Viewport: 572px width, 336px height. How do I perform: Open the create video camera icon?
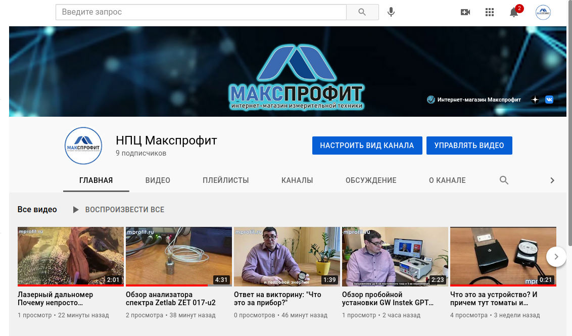pos(465,12)
